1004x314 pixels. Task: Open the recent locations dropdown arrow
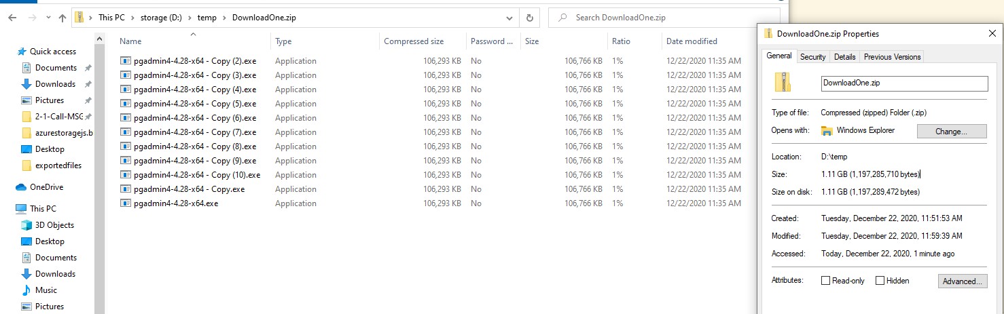coord(48,18)
